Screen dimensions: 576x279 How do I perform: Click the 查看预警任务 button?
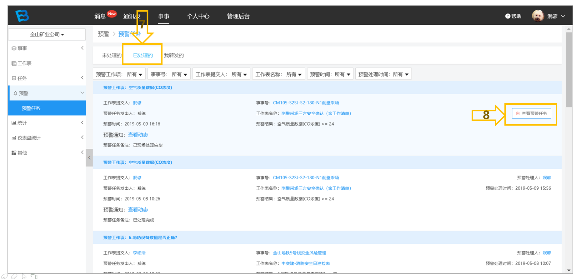[x=531, y=113]
